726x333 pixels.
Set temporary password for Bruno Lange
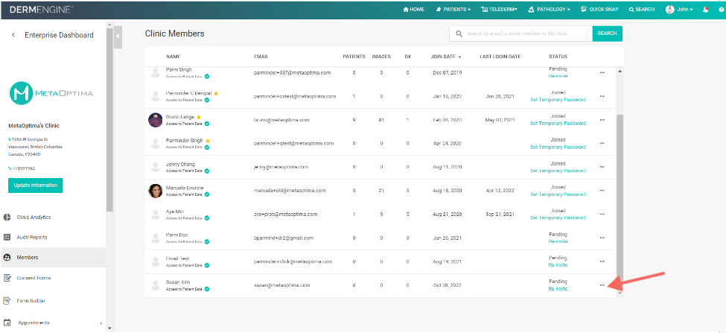pyautogui.click(x=558, y=123)
